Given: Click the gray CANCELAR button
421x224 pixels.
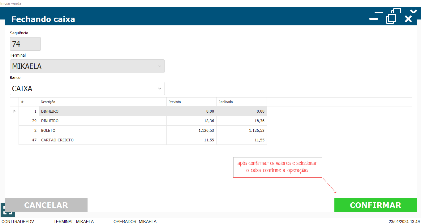Looking at the screenshot, I should 46,205.
